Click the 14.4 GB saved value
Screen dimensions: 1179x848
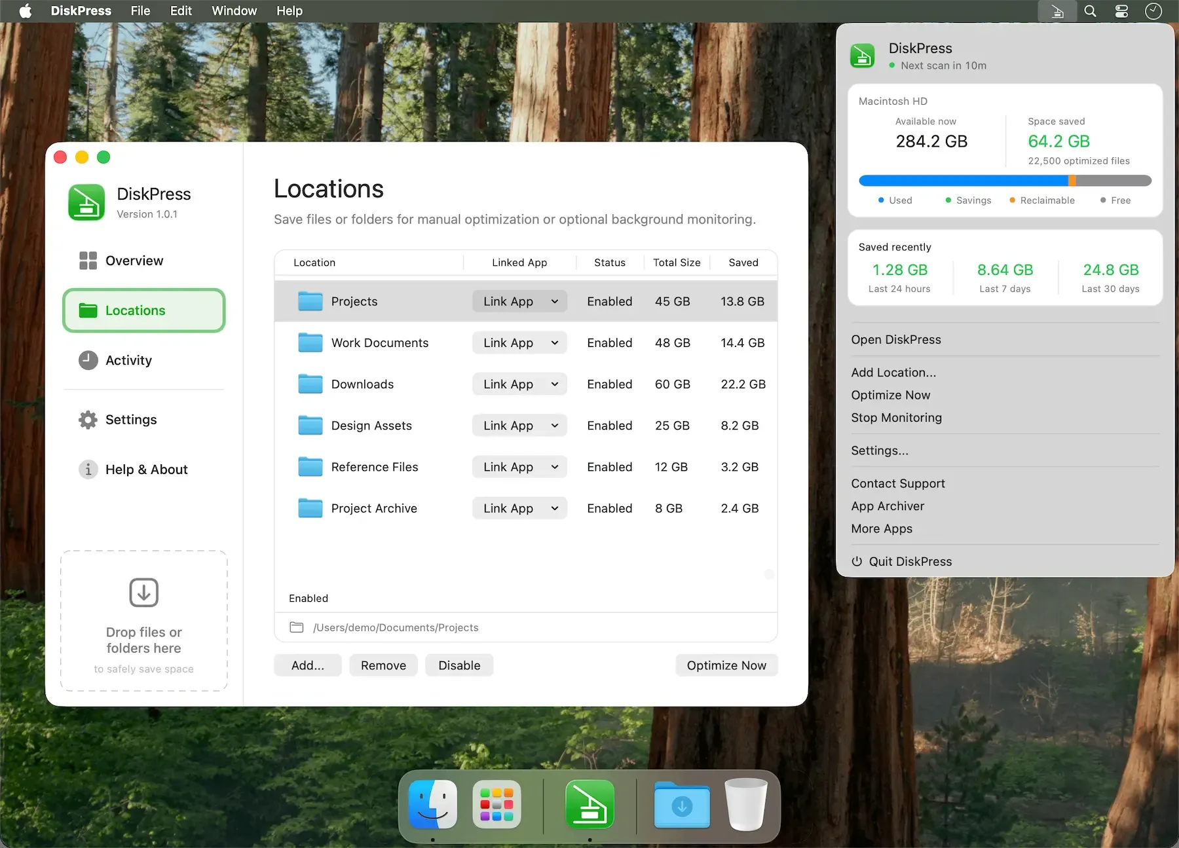(x=743, y=342)
